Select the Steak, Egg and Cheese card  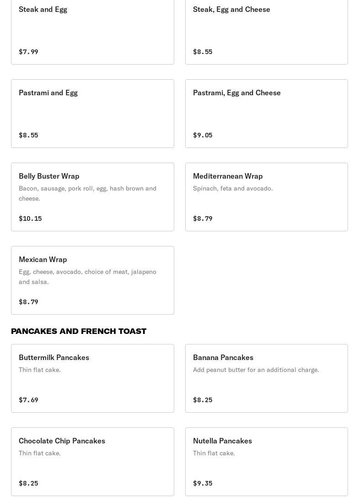[267, 32]
